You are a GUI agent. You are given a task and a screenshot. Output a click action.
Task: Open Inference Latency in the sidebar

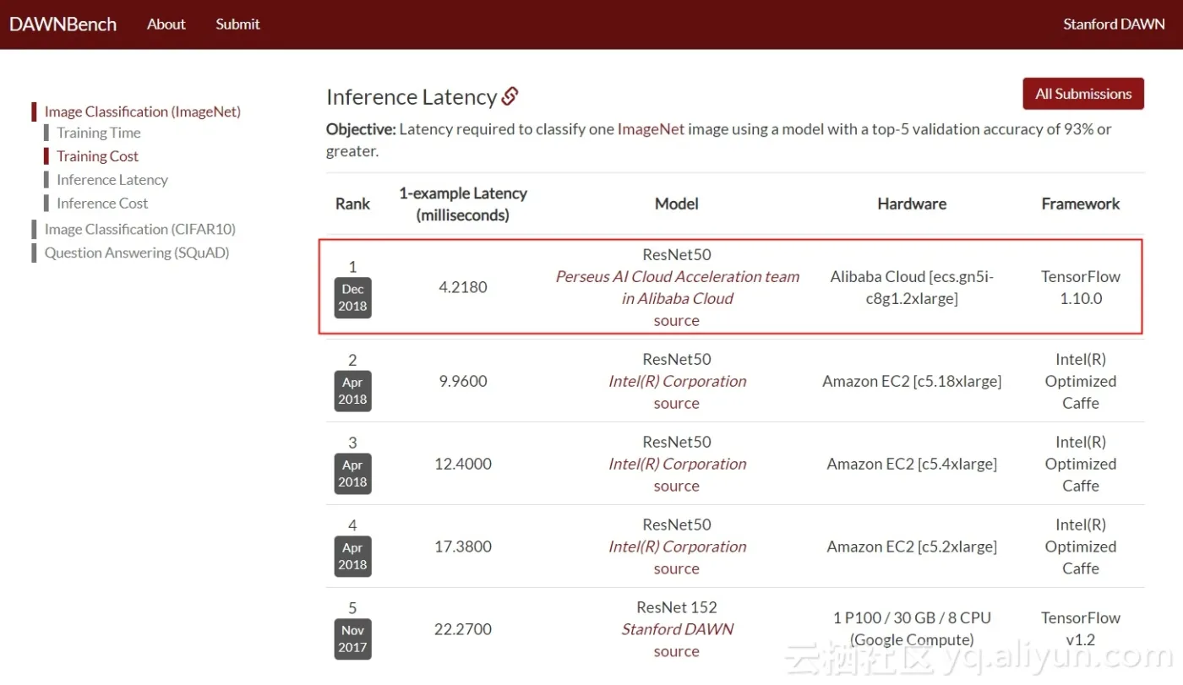pos(112,180)
